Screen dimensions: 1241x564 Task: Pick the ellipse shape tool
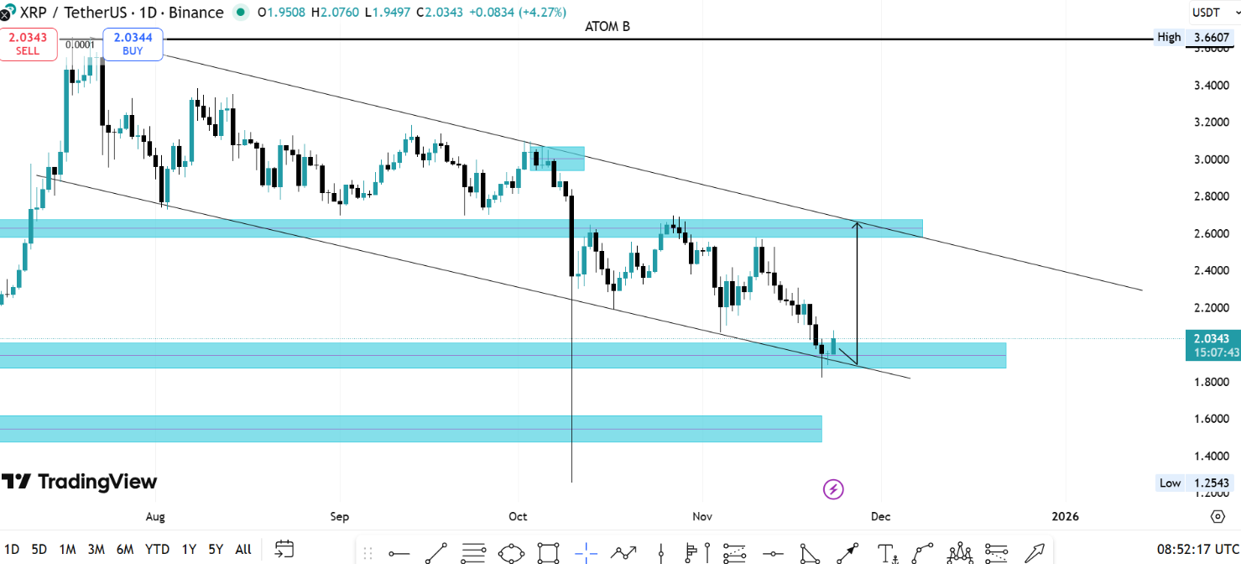coord(511,552)
